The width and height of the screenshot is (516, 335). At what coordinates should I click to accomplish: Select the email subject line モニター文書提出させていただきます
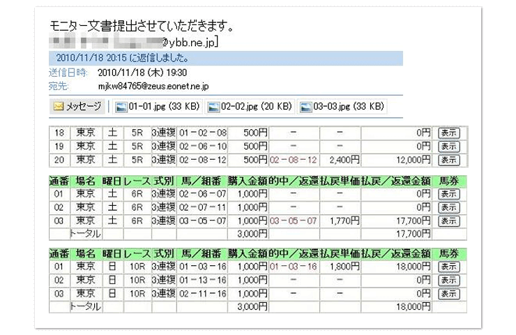pyautogui.click(x=141, y=27)
